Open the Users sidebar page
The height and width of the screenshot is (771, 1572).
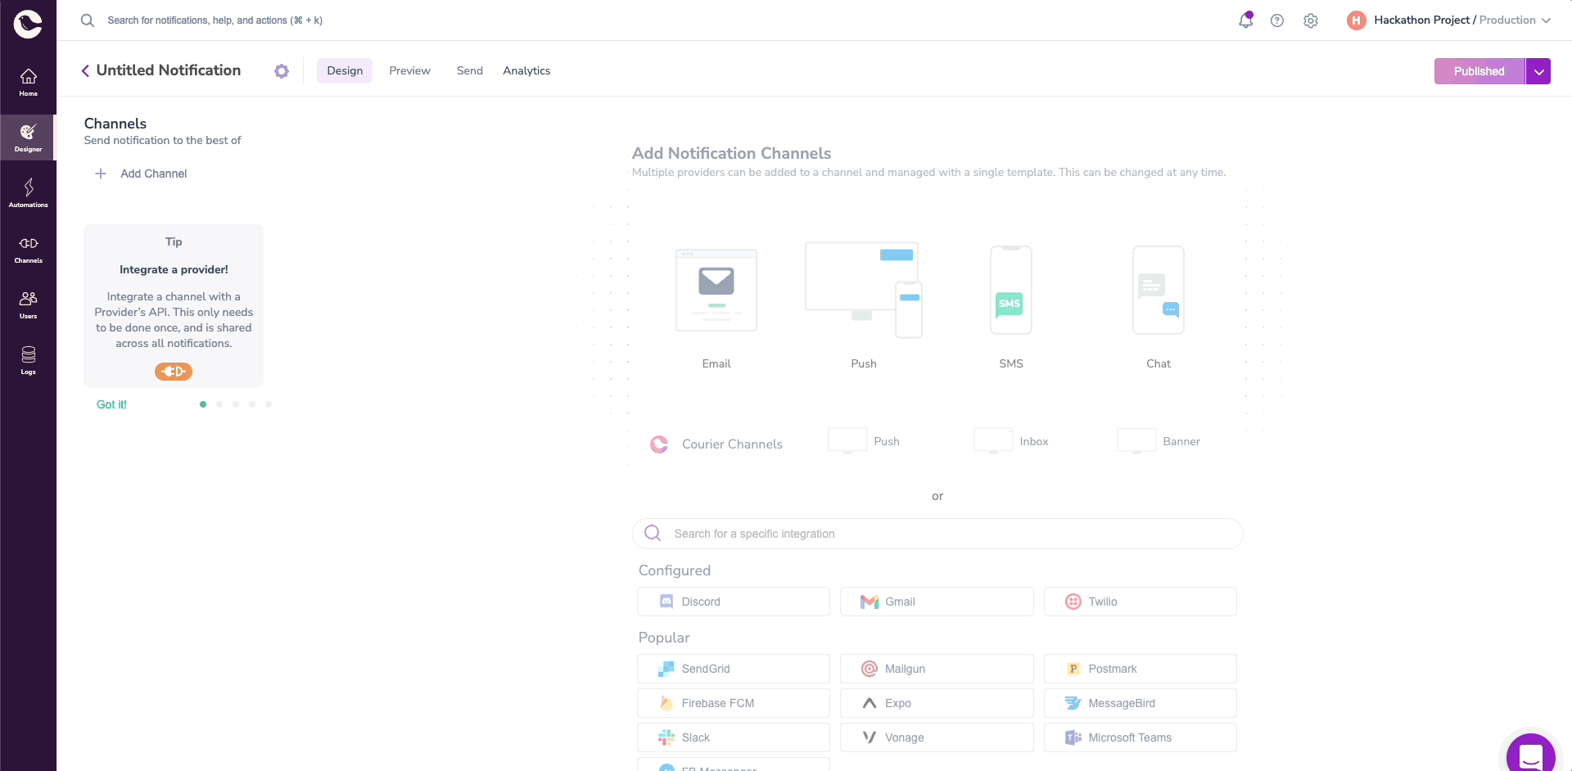pyautogui.click(x=28, y=304)
